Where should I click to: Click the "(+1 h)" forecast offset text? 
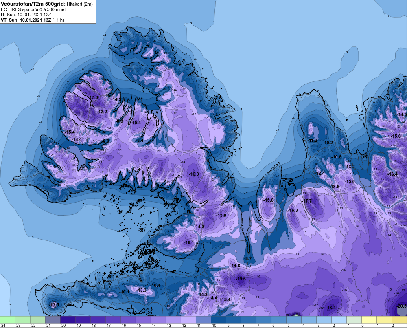click(58, 20)
